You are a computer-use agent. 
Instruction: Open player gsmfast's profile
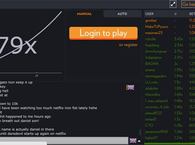[151, 21]
